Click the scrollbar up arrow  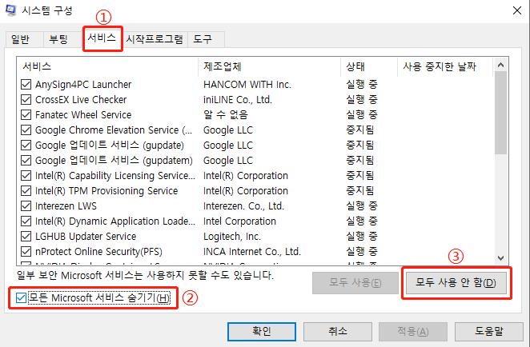(501, 65)
